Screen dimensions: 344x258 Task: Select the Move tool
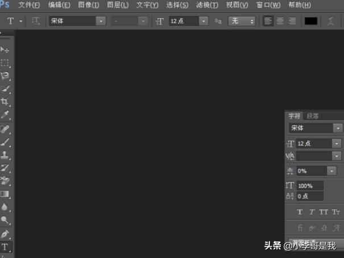[x=5, y=49]
